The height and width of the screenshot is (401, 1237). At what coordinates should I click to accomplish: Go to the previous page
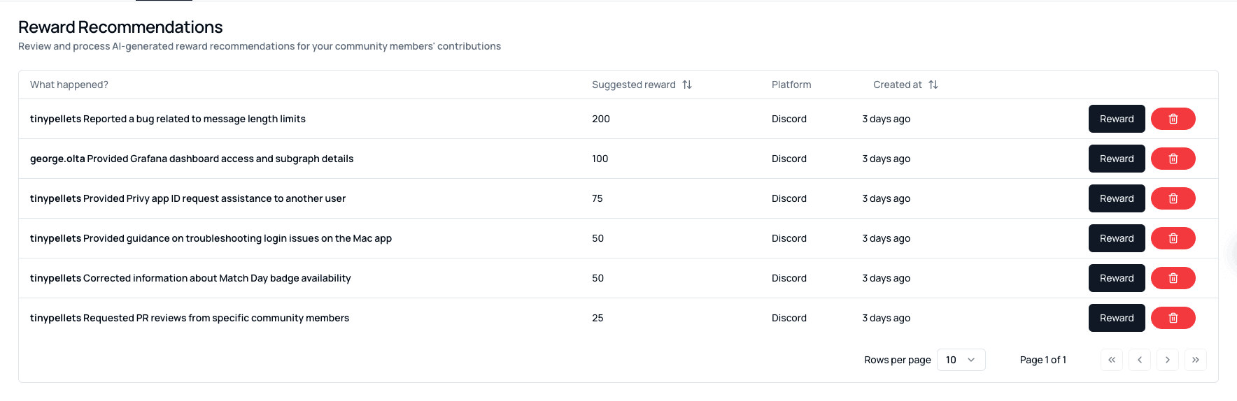tap(1140, 360)
